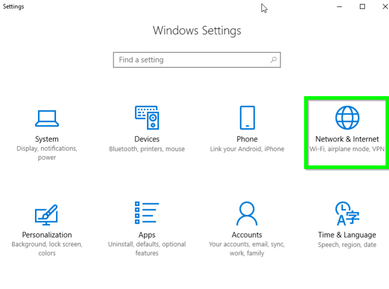Select the Phone category label
389x289 pixels.
tap(247, 139)
